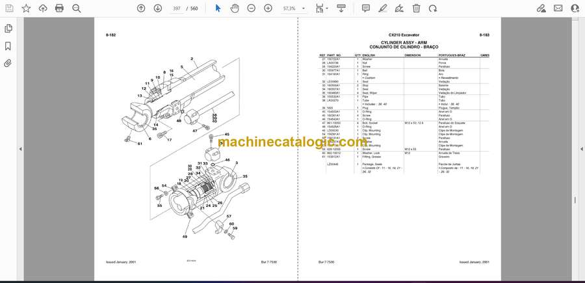Print the document
This screenshot has height=283, width=585.
coord(59,8)
